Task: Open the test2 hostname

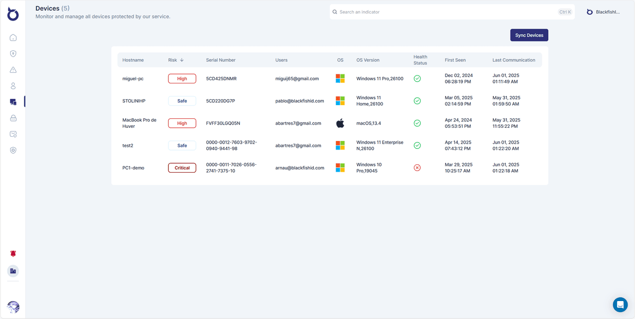Action: click(x=129, y=146)
